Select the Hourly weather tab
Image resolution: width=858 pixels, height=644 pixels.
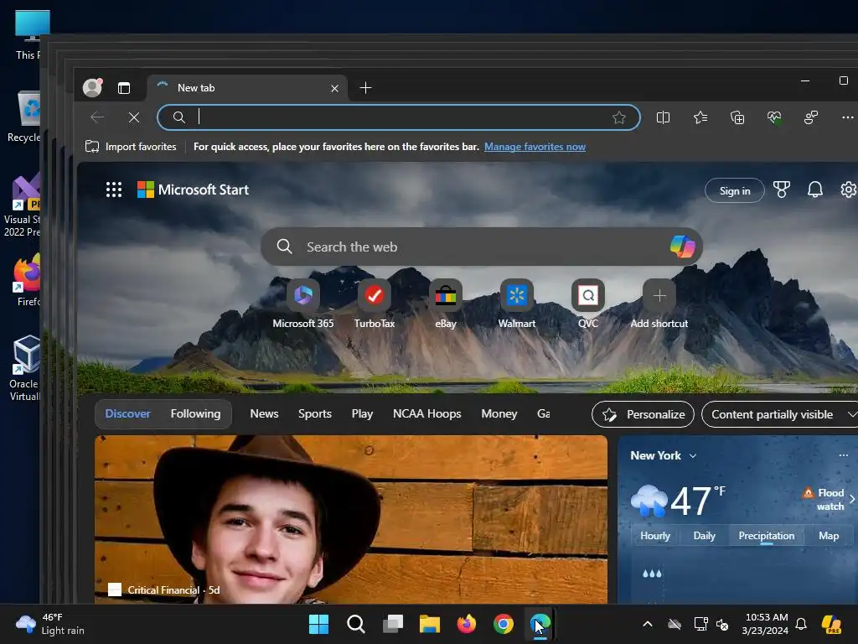[655, 536]
